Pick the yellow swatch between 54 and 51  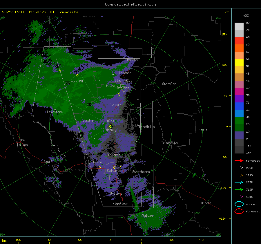tap(239, 63)
